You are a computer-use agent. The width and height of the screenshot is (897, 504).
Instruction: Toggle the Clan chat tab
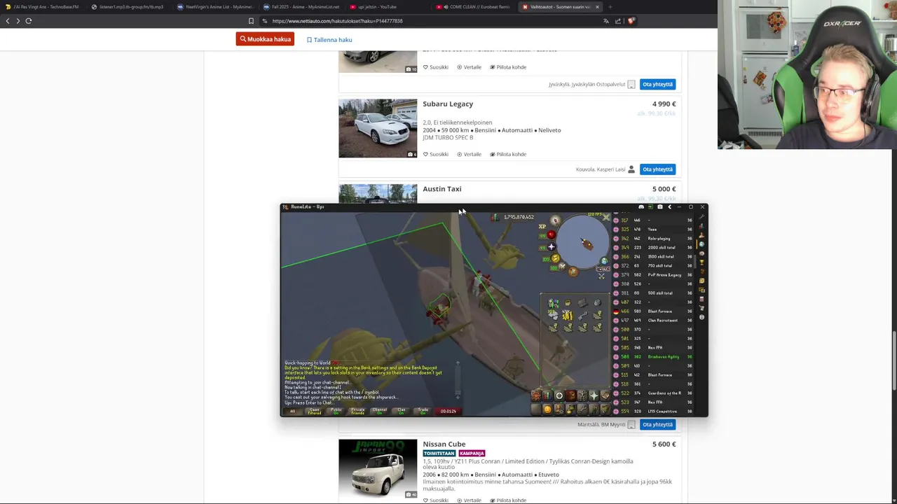[402, 411]
